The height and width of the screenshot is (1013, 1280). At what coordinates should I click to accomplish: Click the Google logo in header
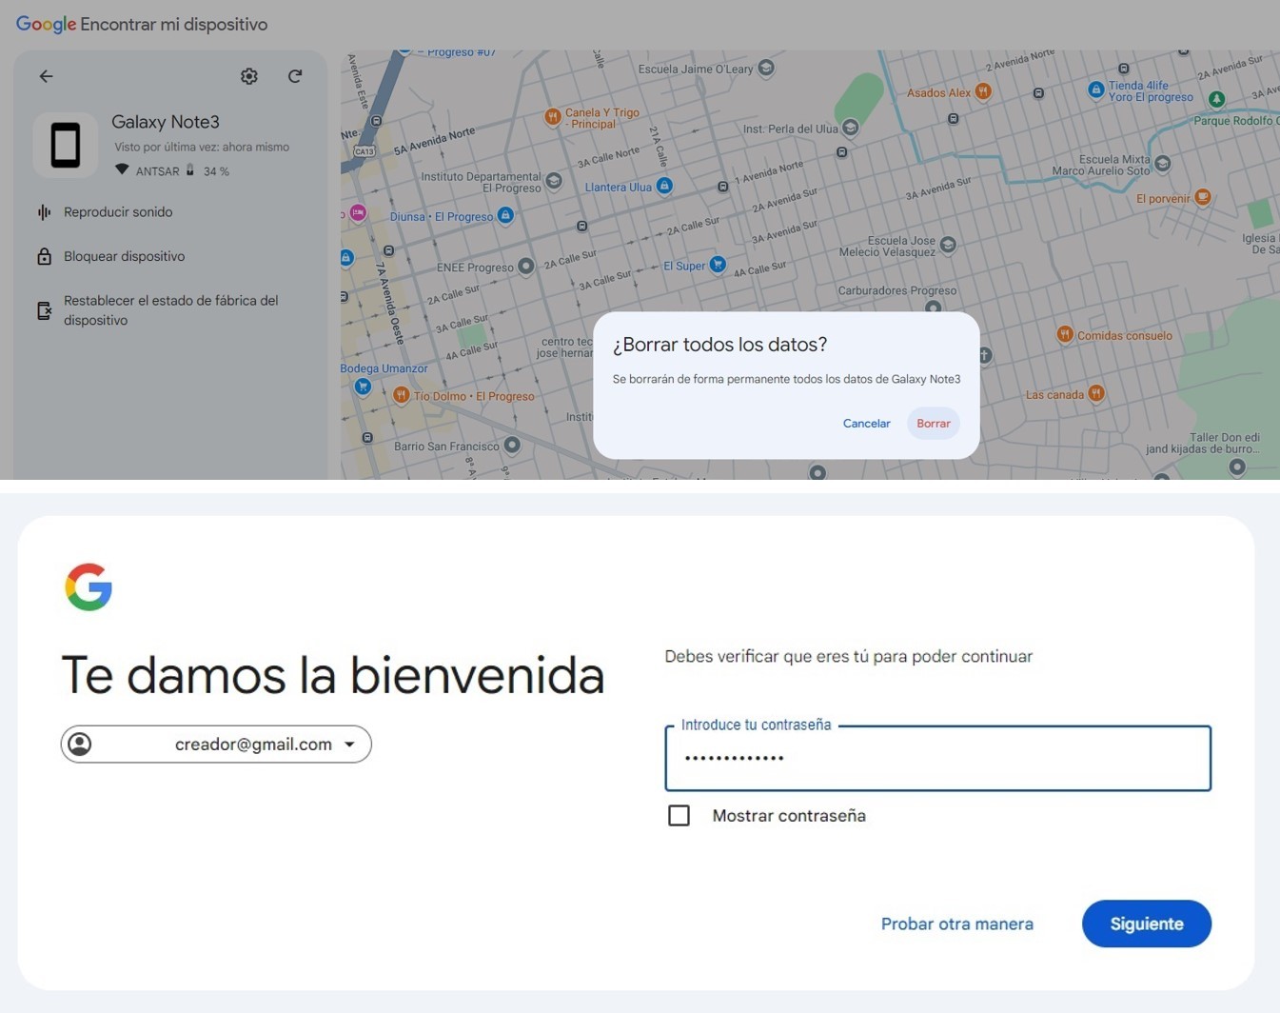(46, 25)
